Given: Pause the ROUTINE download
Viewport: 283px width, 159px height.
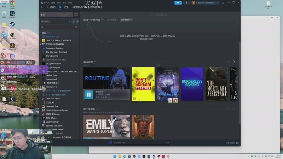Looking at the screenshot, I should 89,95.
